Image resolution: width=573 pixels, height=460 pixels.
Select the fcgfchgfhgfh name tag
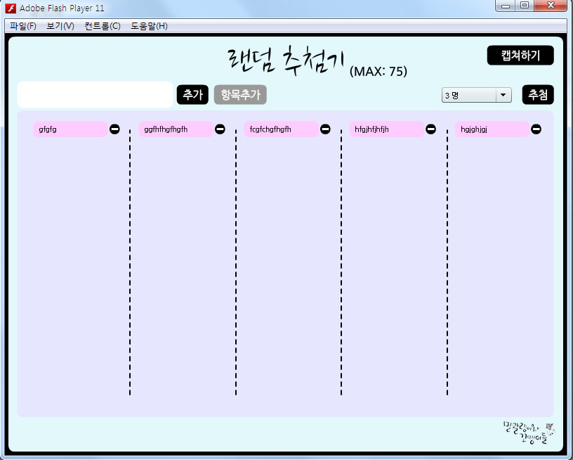pos(282,129)
